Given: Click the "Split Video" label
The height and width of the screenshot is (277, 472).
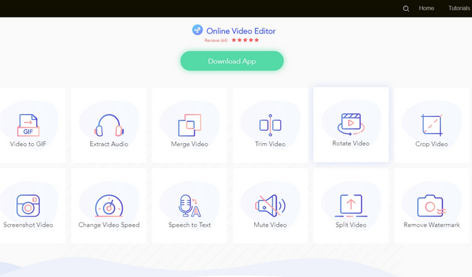Looking at the screenshot, I should click(351, 225).
